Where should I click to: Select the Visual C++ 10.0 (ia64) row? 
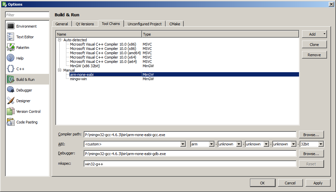pos(178,62)
